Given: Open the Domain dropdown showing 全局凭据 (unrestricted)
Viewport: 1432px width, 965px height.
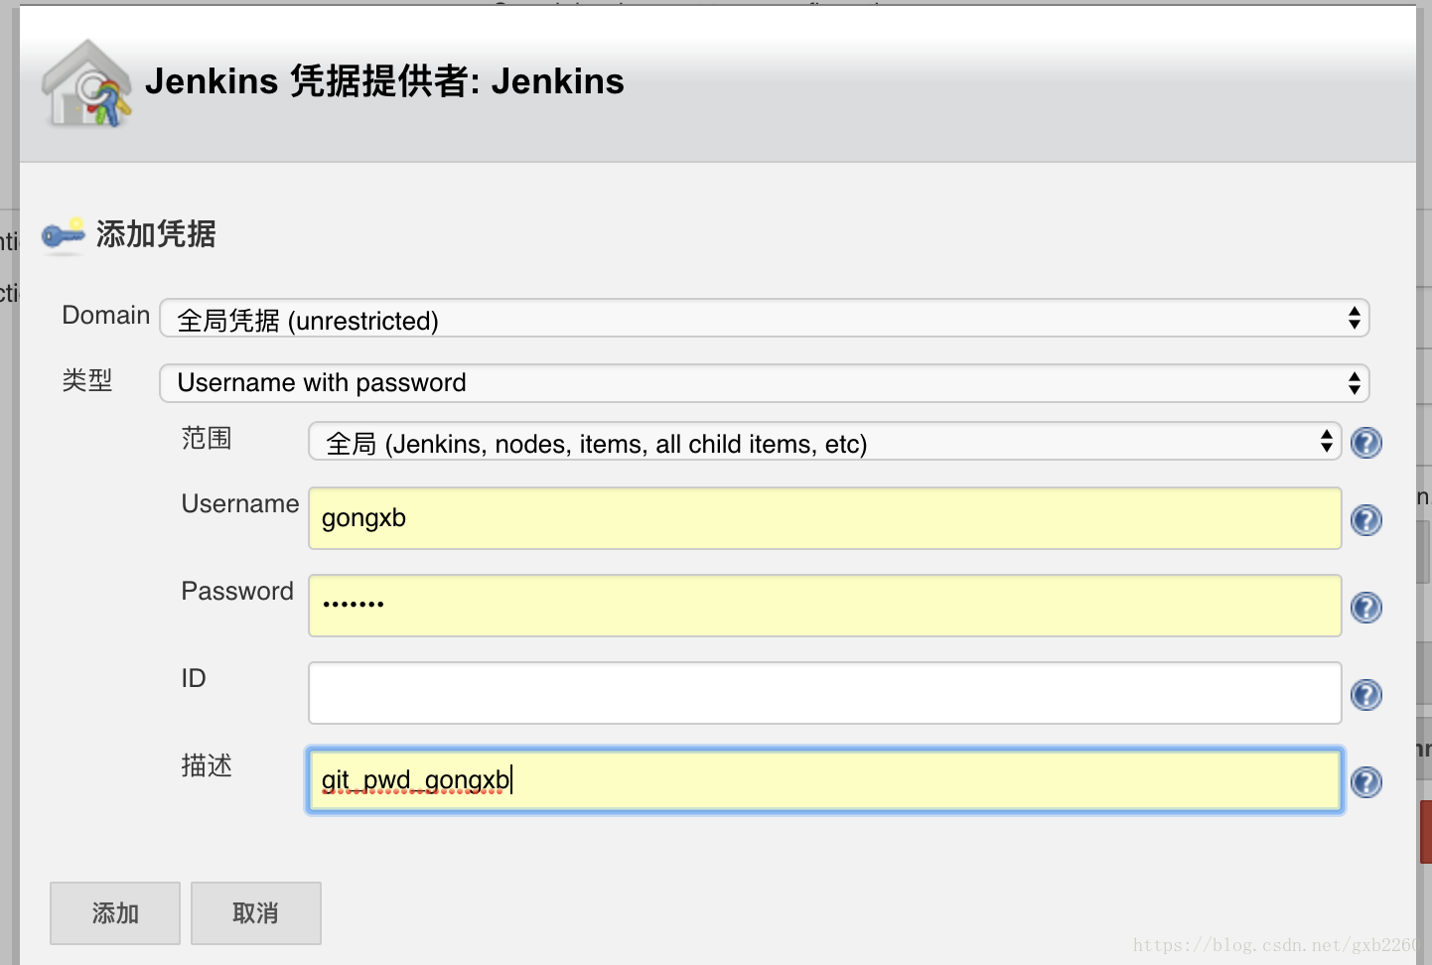Looking at the screenshot, I should (765, 318).
